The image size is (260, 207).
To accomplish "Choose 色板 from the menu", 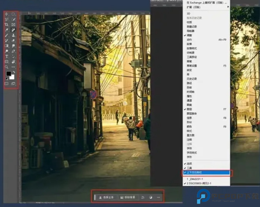I will click(206, 87).
